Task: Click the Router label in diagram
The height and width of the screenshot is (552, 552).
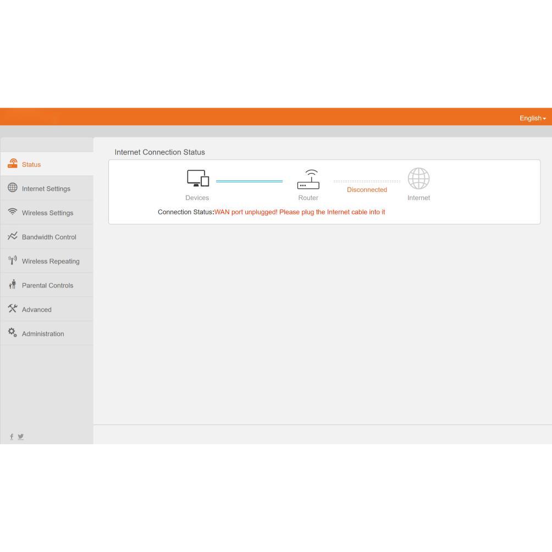Action: click(308, 198)
